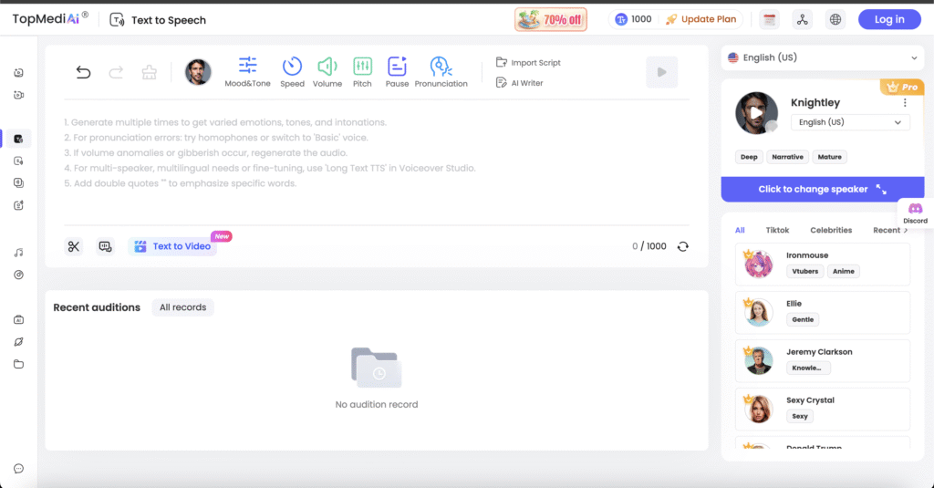Image resolution: width=934 pixels, height=488 pixels.
Task: Open Knightley's three-dot menu
Action: tap(905, 102)
